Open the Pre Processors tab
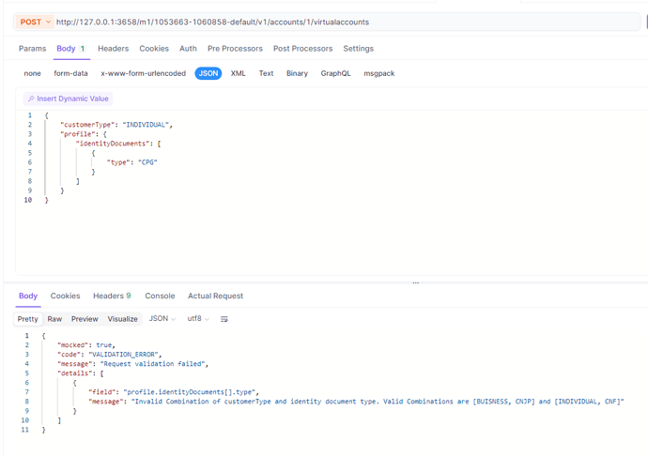648x456 pixels. pyautogui.click(x=235, y=49)
